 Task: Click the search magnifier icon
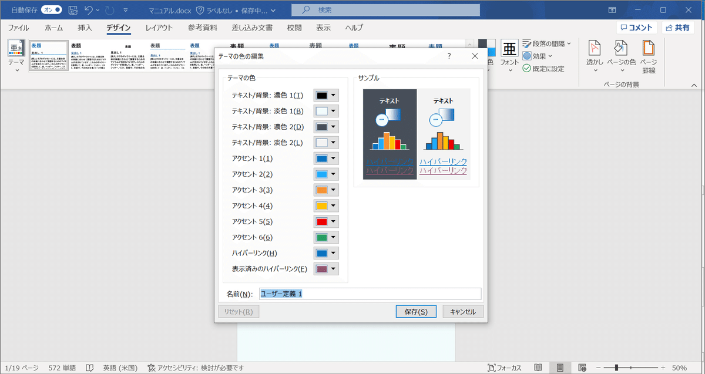(305, 10)
